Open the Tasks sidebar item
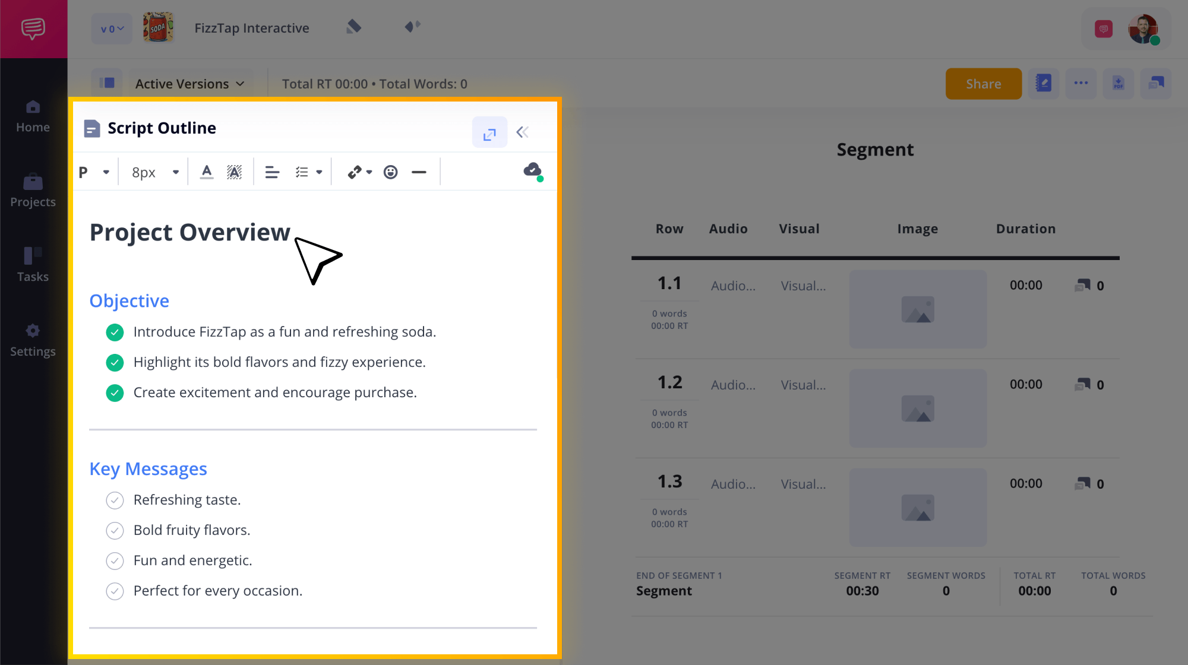Image resolution: width=1188 pixels, height=665 pixels. (33, 266)
